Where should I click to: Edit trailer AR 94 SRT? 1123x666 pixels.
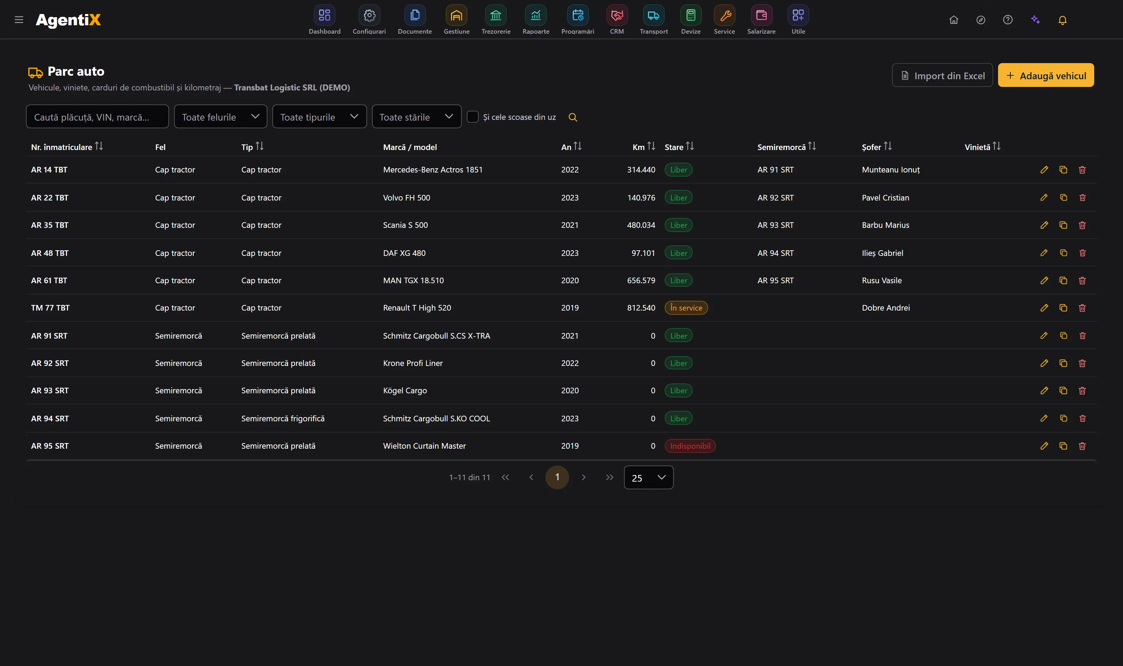[1044, 418]
